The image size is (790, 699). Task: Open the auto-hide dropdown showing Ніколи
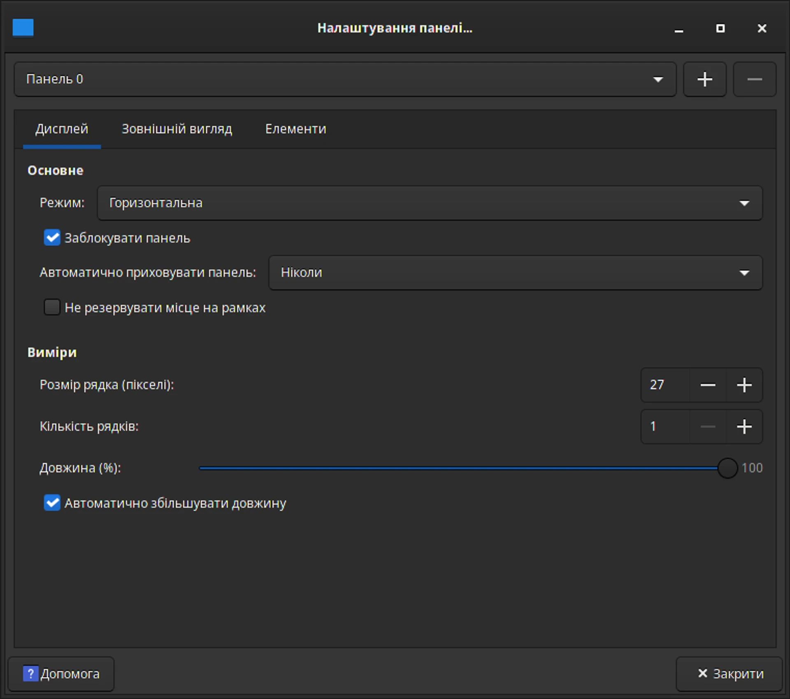(515, 273)
